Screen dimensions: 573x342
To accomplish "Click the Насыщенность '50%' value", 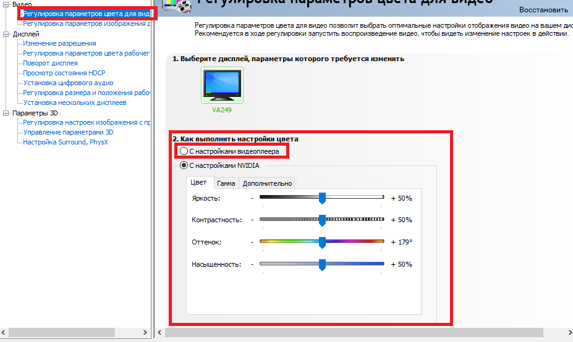I will pos(405,265).
